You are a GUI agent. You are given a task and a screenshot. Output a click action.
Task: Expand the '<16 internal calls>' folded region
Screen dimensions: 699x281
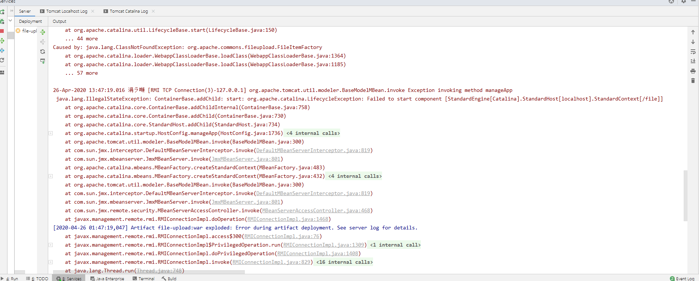tap(345, 262)
